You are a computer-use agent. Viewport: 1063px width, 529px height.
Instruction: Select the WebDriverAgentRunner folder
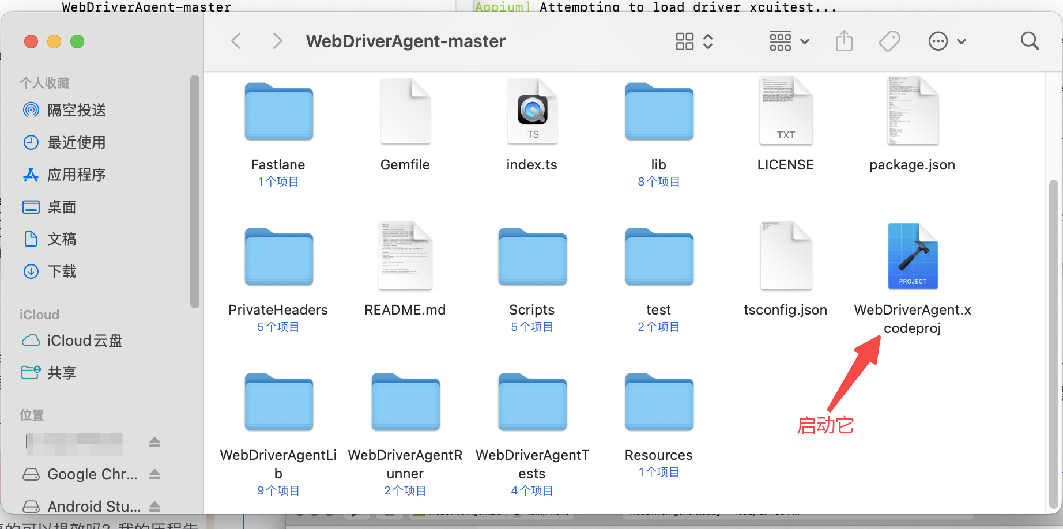(x=405, y=402)
